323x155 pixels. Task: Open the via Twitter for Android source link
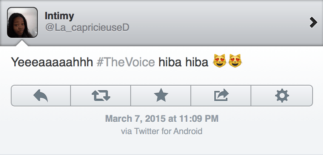pyautogui.click(x=161, y=131)
